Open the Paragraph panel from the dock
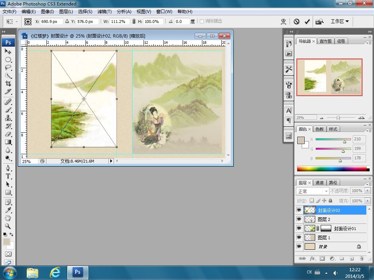The image size is (374, 280). pyautogui.click(x=289, y=120)
